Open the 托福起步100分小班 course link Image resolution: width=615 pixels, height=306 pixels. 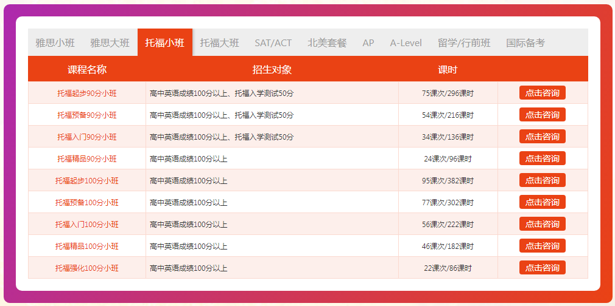coord(87,181)
